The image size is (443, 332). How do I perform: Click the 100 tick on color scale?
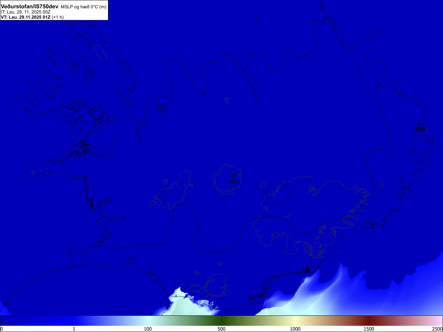[x=148, y=329]
